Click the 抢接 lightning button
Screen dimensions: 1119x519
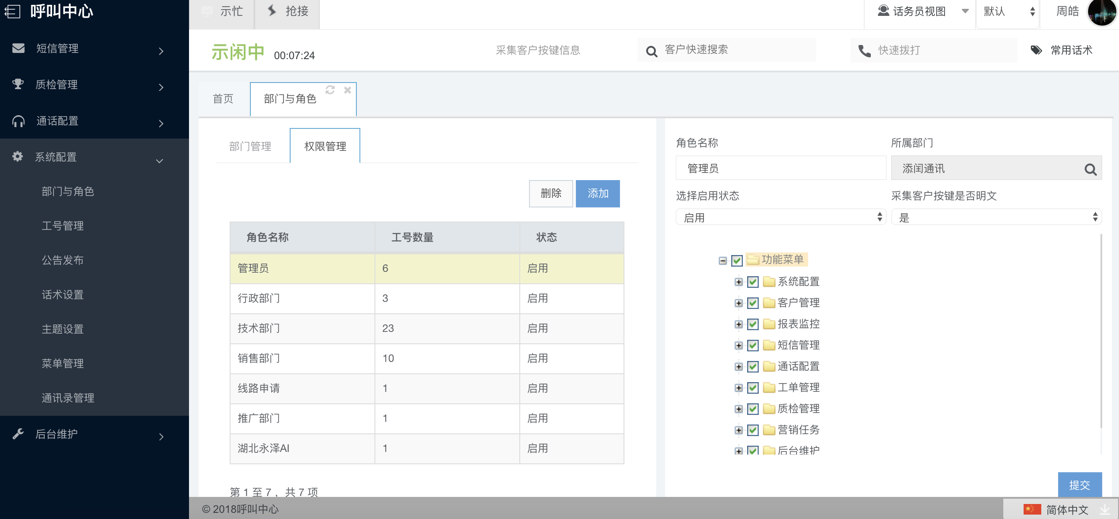coord(287,11)
